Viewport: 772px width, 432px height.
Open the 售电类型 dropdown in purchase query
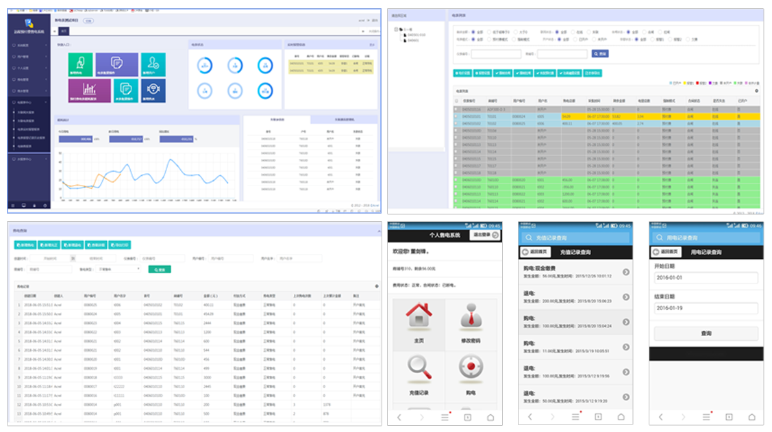(120, 269)
